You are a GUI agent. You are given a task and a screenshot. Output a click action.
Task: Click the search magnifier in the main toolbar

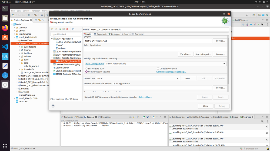pos(247,15)
